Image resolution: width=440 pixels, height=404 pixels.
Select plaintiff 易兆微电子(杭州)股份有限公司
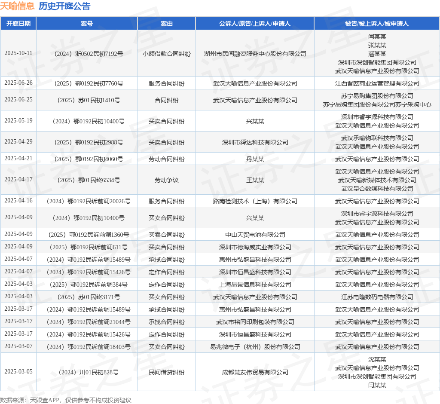tap(255, 347)
